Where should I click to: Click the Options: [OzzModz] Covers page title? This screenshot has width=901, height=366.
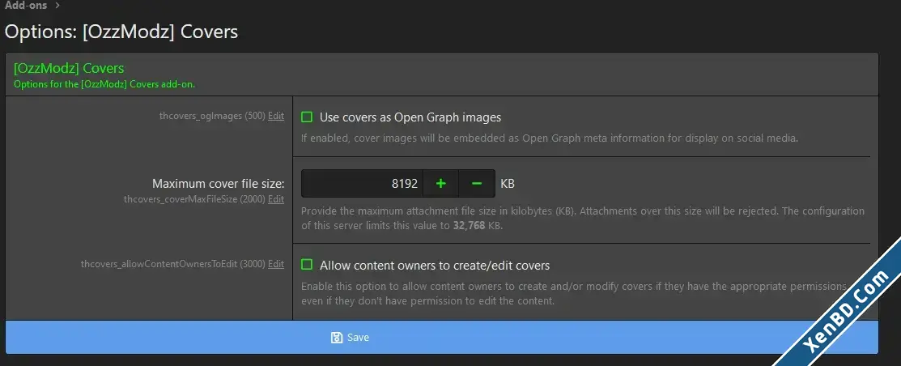[121, 31]
